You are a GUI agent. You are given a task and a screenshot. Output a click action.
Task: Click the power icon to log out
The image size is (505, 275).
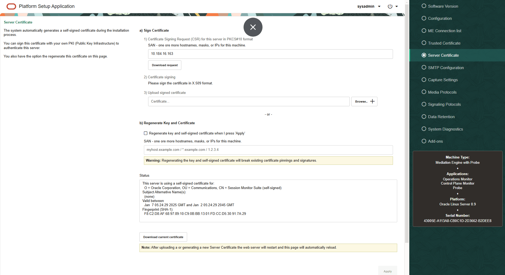390,6
